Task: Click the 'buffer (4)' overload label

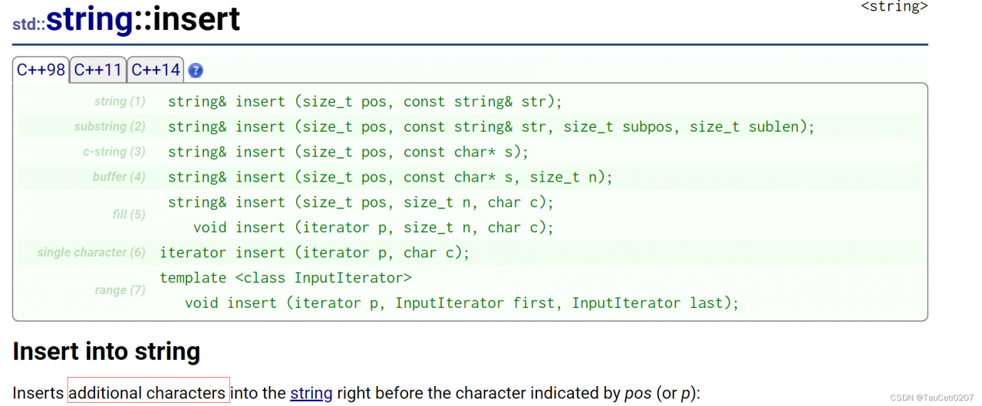Action: pos(118,177)
